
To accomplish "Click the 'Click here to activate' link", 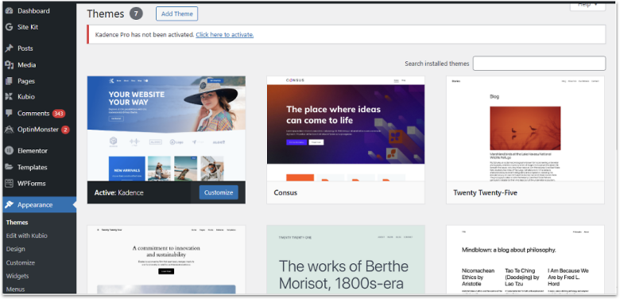I will click(x=225, y=35).
